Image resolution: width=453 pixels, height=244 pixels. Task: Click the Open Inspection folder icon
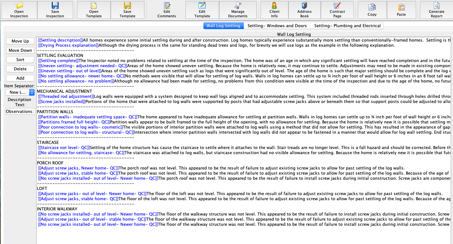point(19,6)
